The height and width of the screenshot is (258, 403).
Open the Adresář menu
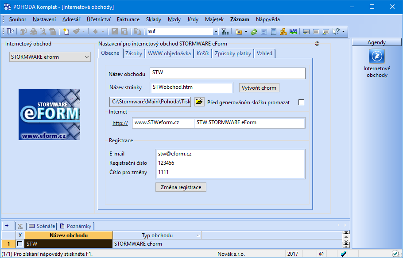pos(71,19)
